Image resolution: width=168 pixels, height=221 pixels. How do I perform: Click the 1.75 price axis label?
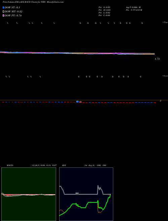coord(157,59)
